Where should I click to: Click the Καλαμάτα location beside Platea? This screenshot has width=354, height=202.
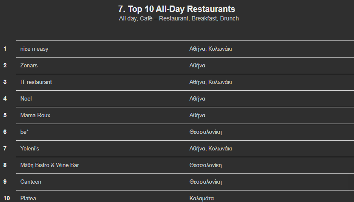point(201,199)
